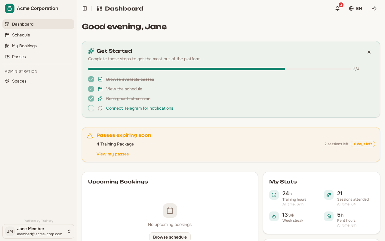Viewport: 385px width, 241px height.
Task: Click the 4 Training Package text
Action: pos(115,144)
